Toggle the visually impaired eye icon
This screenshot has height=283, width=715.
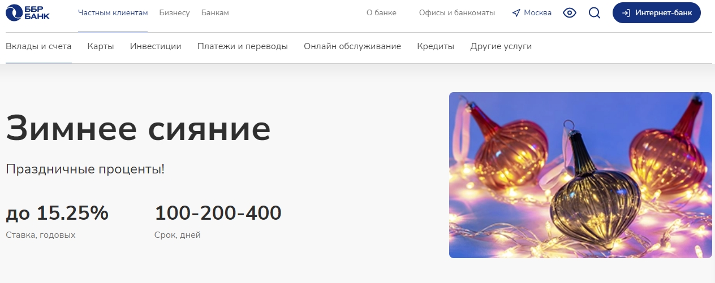click(570, 12)
